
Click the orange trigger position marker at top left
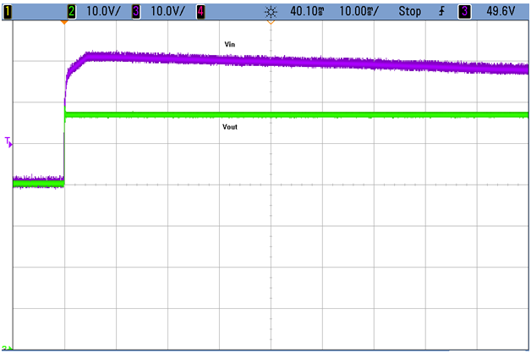coord(64,22)
